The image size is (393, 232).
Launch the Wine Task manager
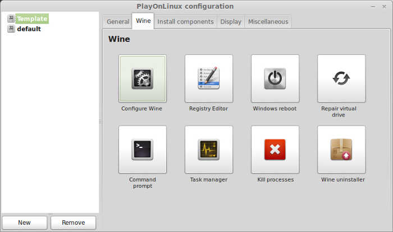[x=209, y=150]
